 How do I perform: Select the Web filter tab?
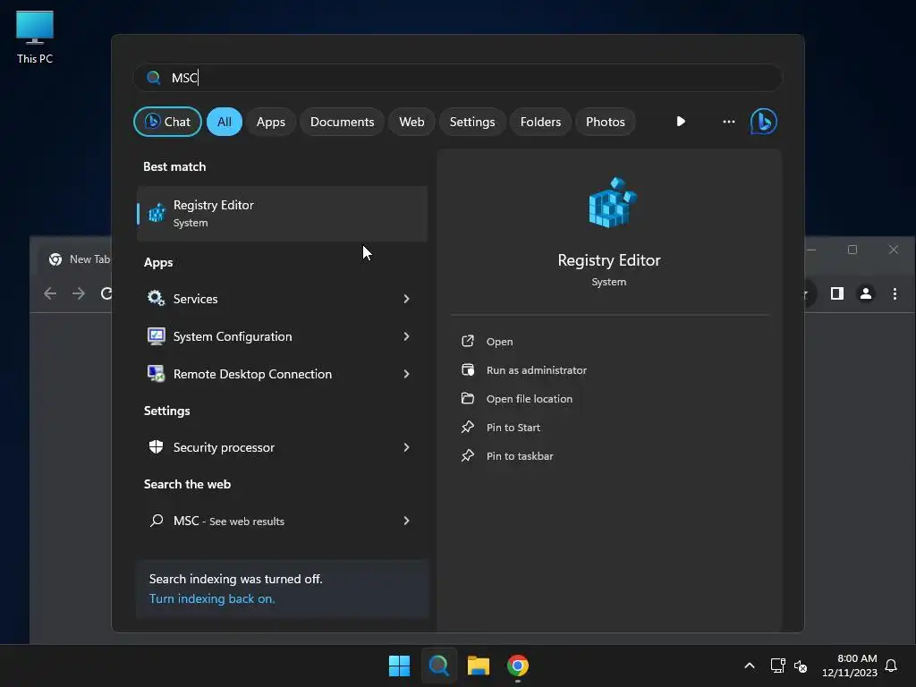[411, 122]
